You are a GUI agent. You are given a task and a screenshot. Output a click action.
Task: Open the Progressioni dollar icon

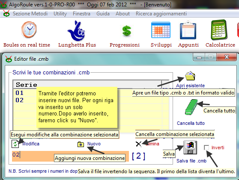click(x=126, y=31)
